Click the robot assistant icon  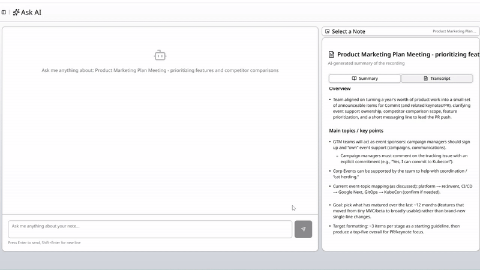click(160, 55)
